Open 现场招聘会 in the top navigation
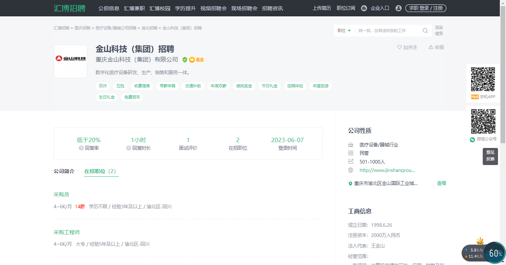Image resolution: width=506 pixels, height=265 pixels. tap(244, 8)
